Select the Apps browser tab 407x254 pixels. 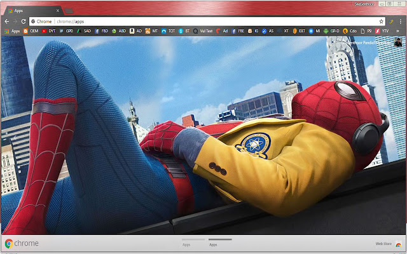34,11
